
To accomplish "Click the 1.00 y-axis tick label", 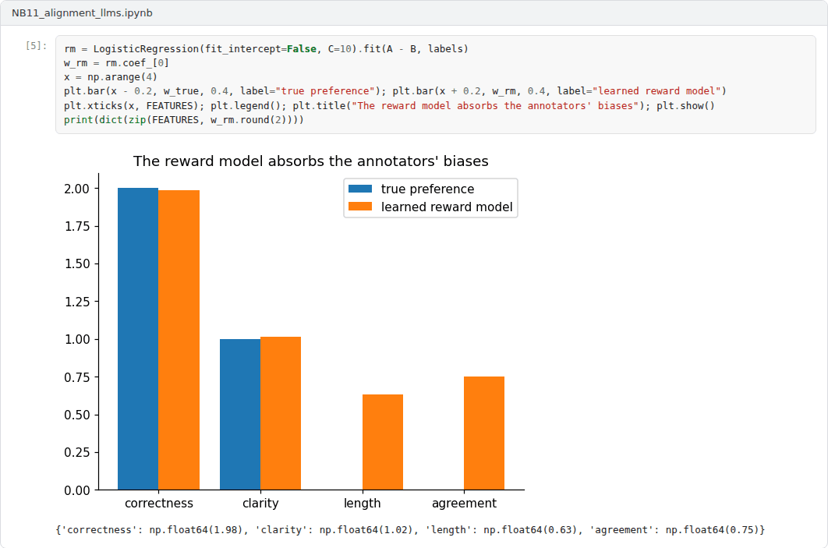I will pos(77,339).
